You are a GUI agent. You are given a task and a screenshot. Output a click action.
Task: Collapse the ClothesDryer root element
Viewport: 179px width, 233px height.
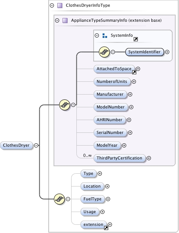[x=36, y=145]
